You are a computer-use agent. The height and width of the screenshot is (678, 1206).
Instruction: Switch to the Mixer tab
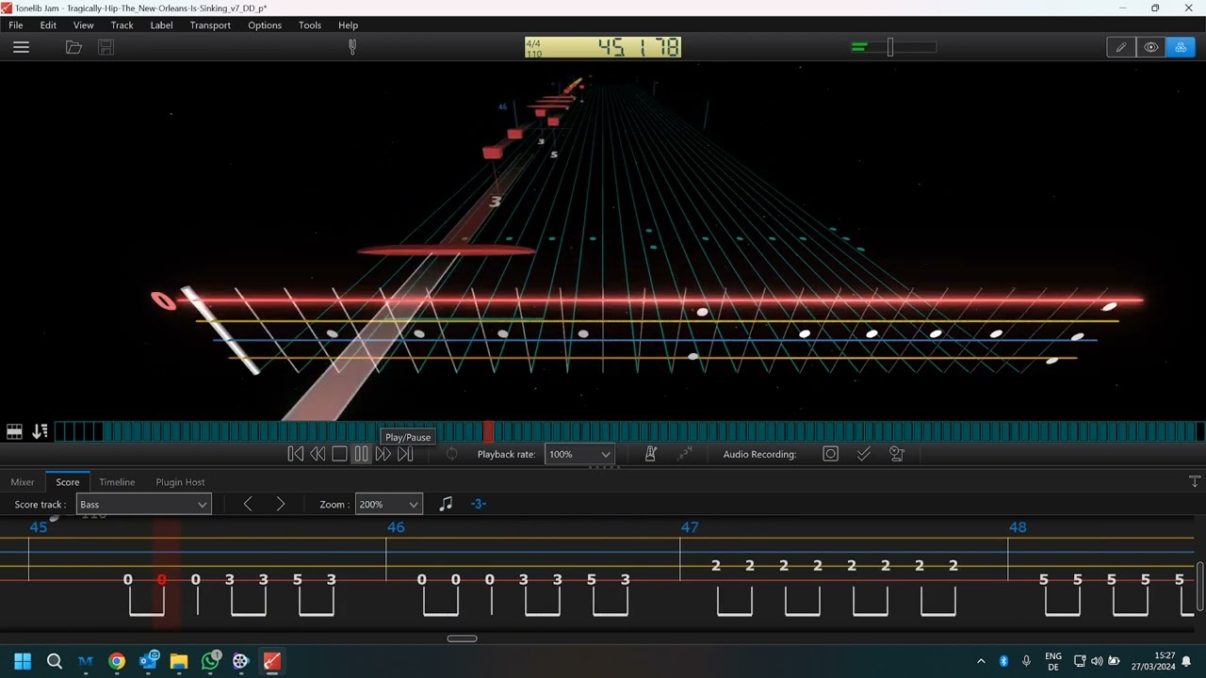click(23, 482)
